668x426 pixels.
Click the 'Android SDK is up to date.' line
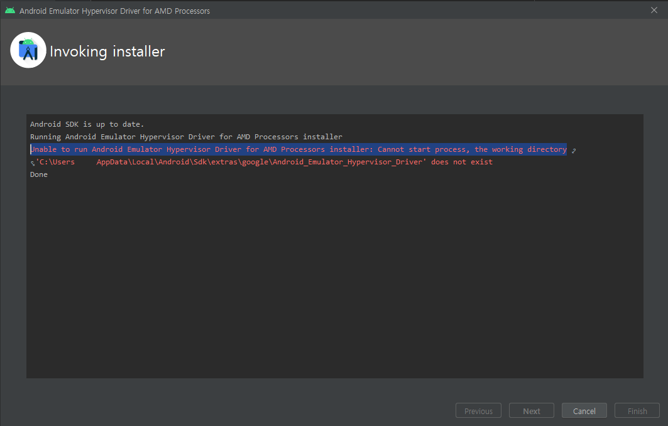click(x=87, y=124)
